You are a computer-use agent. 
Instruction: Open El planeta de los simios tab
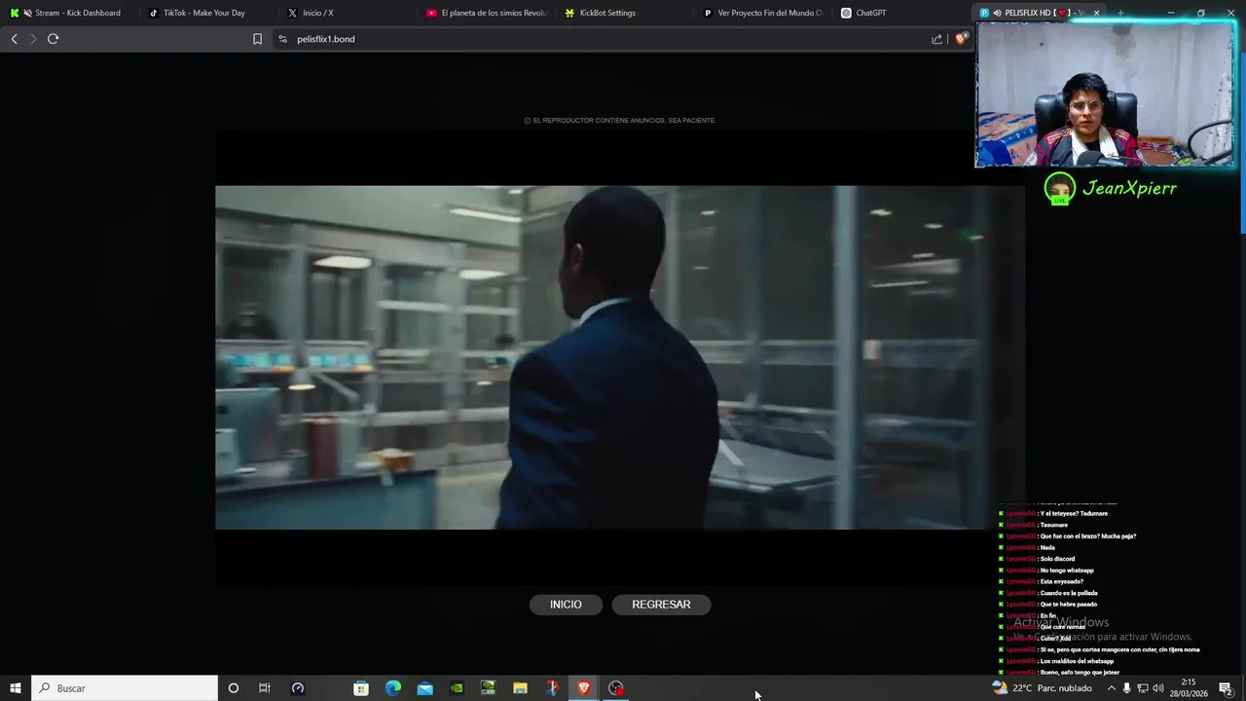tap(488, 13)
